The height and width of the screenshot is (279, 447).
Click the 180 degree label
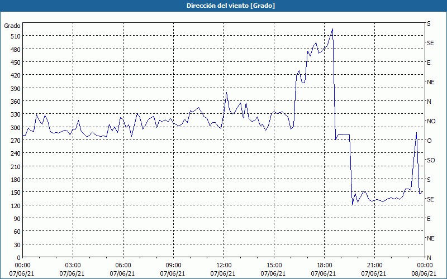coord(16,180)
